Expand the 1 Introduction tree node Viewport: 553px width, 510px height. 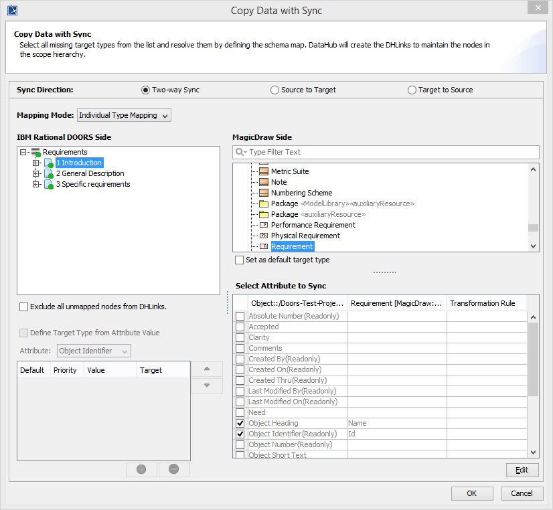point(36,163)
